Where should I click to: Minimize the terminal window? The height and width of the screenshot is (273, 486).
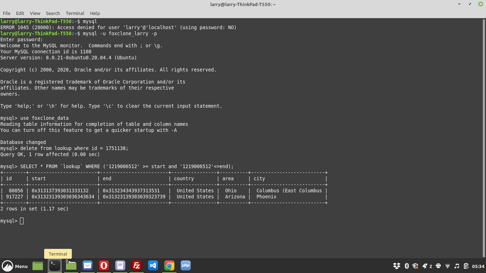460,4
